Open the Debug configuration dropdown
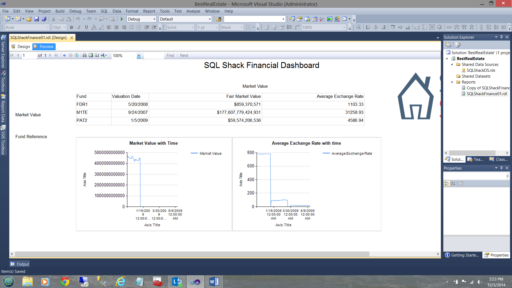This screenshot has width=512, height=288. click(x=154, y=19)
